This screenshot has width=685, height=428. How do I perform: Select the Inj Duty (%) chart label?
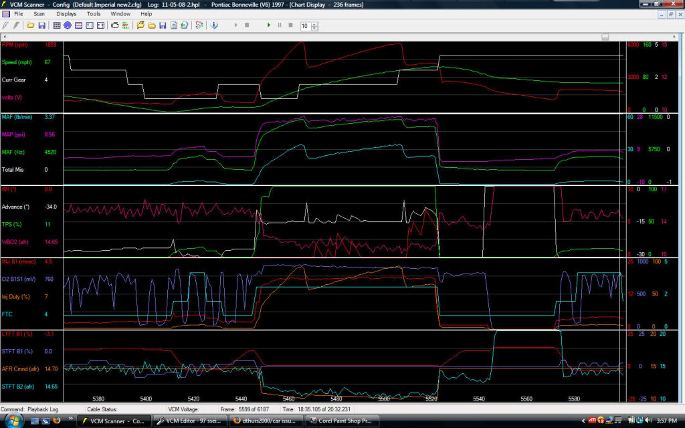pyautogui.click(x=16, y=296)
